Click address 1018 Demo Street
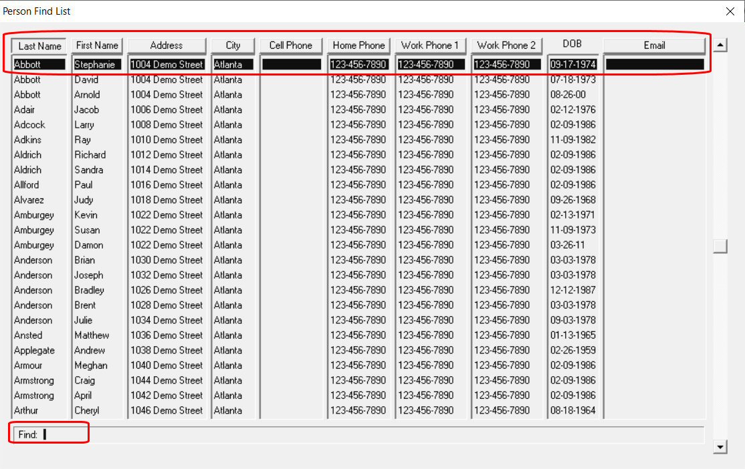 [x=167, y=200]
